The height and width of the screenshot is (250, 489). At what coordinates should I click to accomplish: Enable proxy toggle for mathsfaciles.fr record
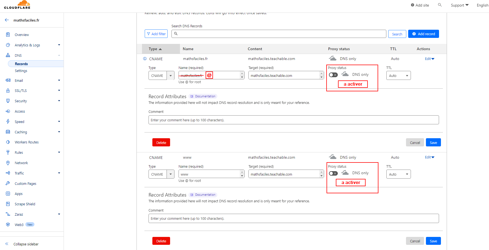tap(333, 75)
